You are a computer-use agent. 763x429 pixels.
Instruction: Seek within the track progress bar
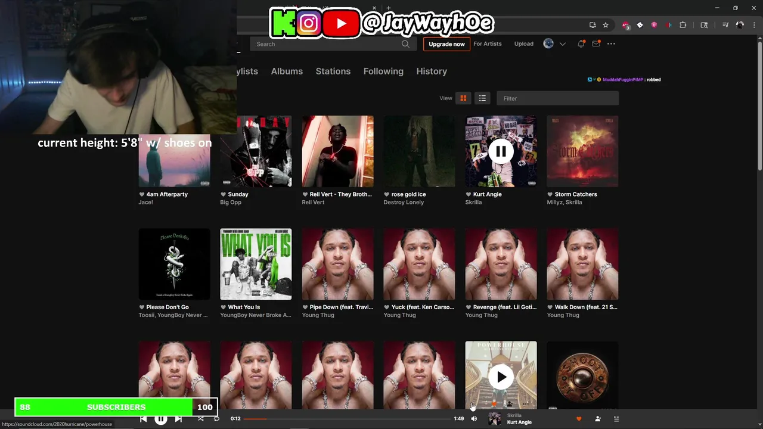click(x=348, y=419)
